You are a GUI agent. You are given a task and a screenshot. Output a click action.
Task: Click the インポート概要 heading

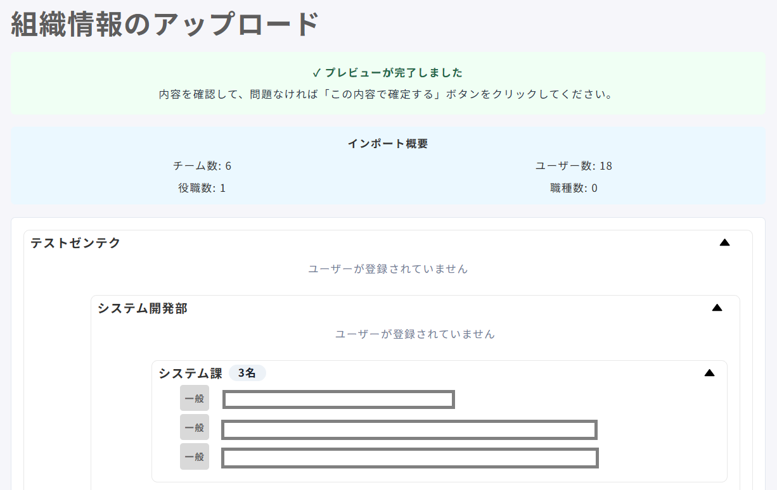pos(388,144)
